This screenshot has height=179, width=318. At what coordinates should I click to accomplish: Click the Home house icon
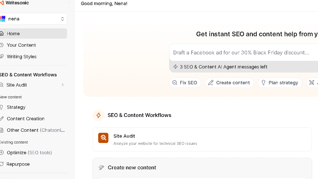click(x=2, y=33)
